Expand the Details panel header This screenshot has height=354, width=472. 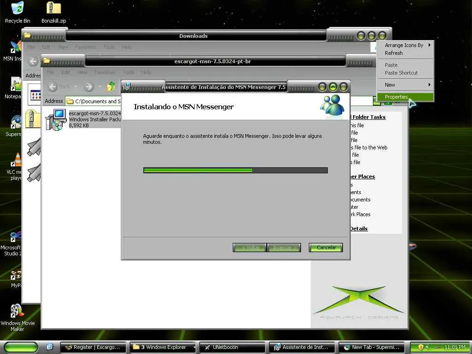(x=359, y=229)
